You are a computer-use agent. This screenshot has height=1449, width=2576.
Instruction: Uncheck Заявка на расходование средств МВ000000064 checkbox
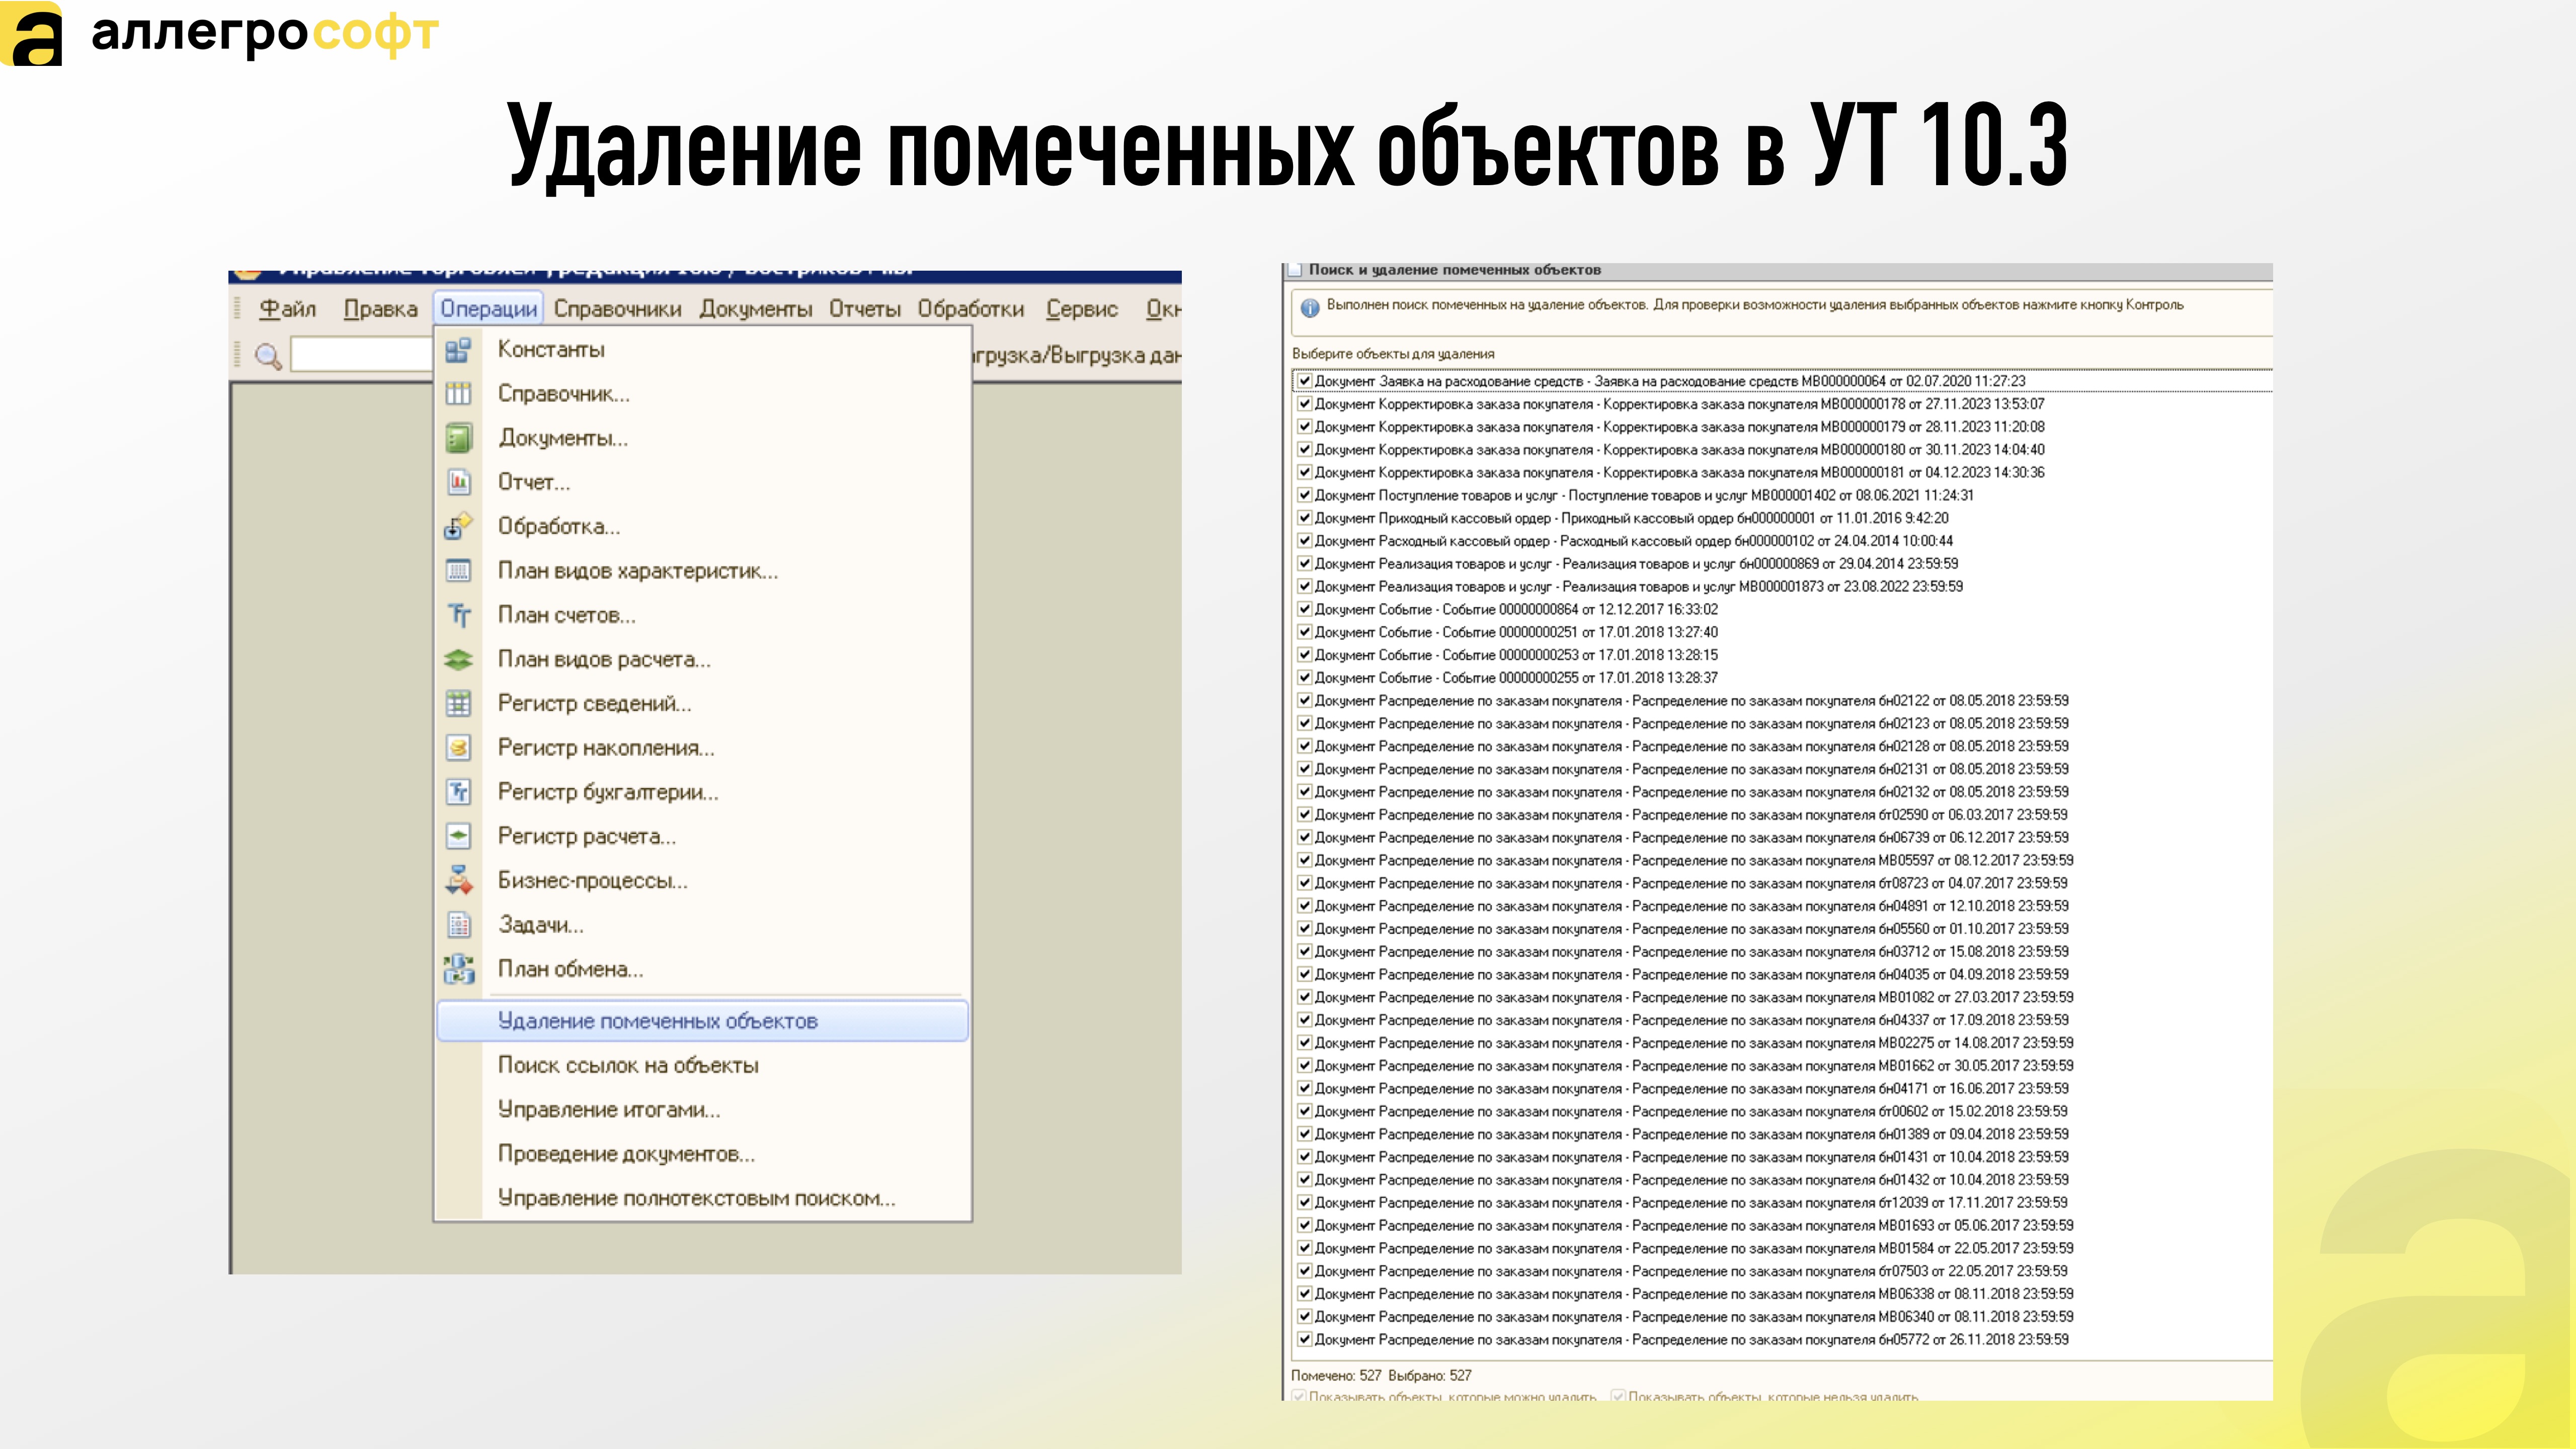pos(1304,381)
